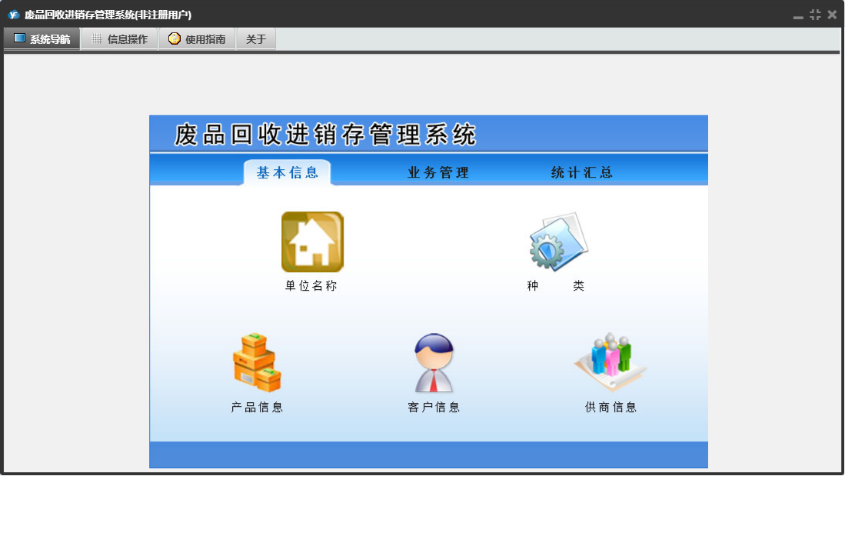Close the application window
This screenshot has height=556, width=845.
coord(832,15)
